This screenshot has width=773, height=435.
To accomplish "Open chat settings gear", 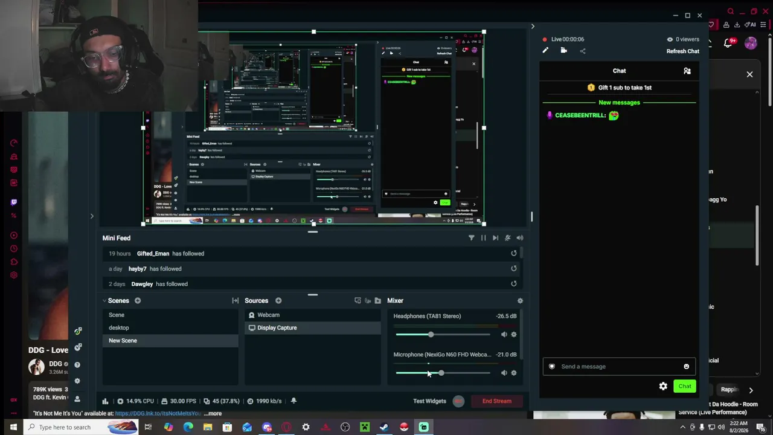I will [x=663, y=386].
